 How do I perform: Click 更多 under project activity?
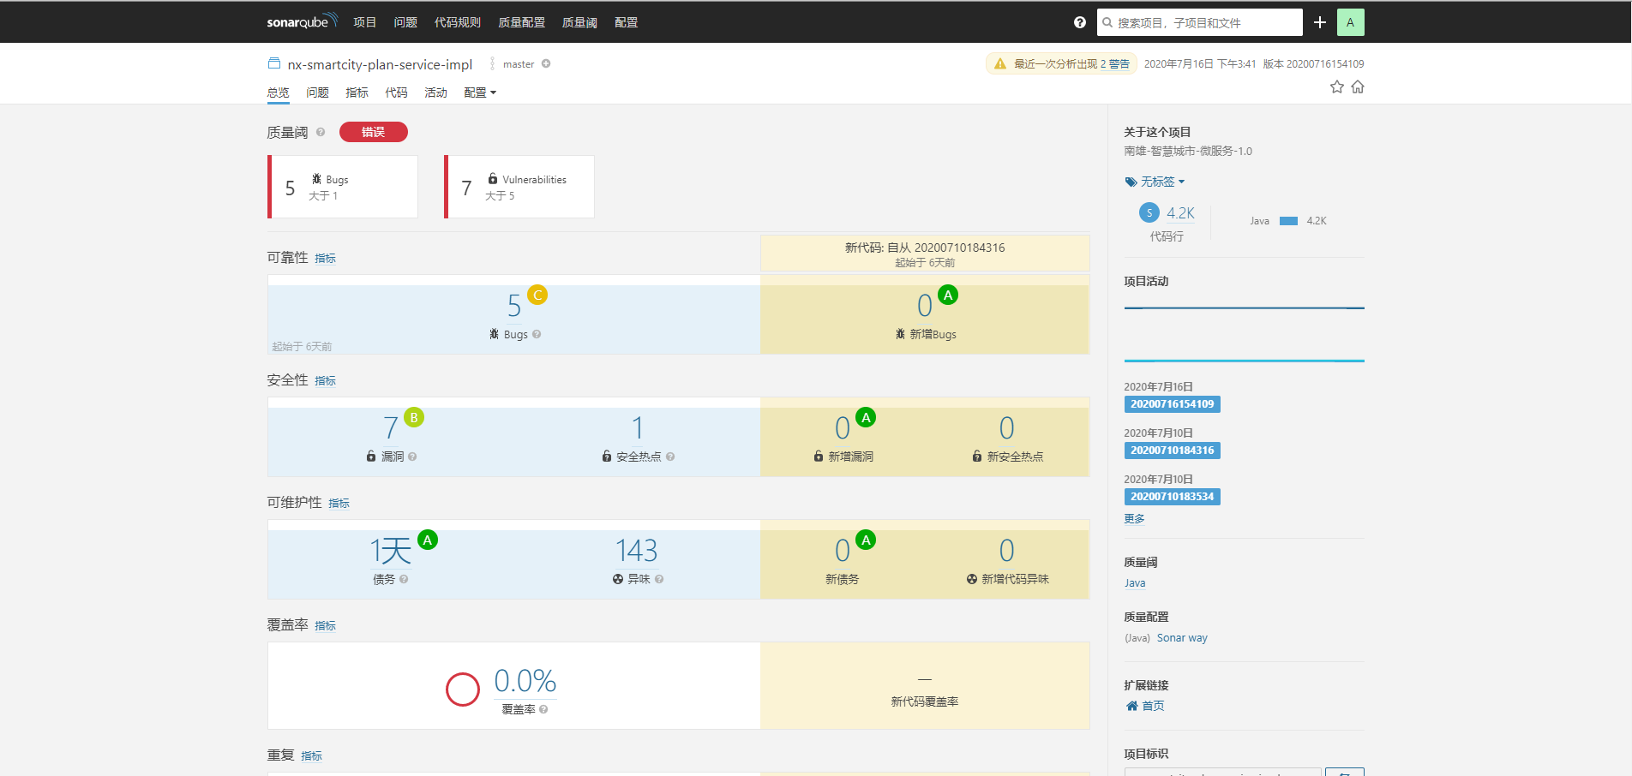coord(1135,518)
